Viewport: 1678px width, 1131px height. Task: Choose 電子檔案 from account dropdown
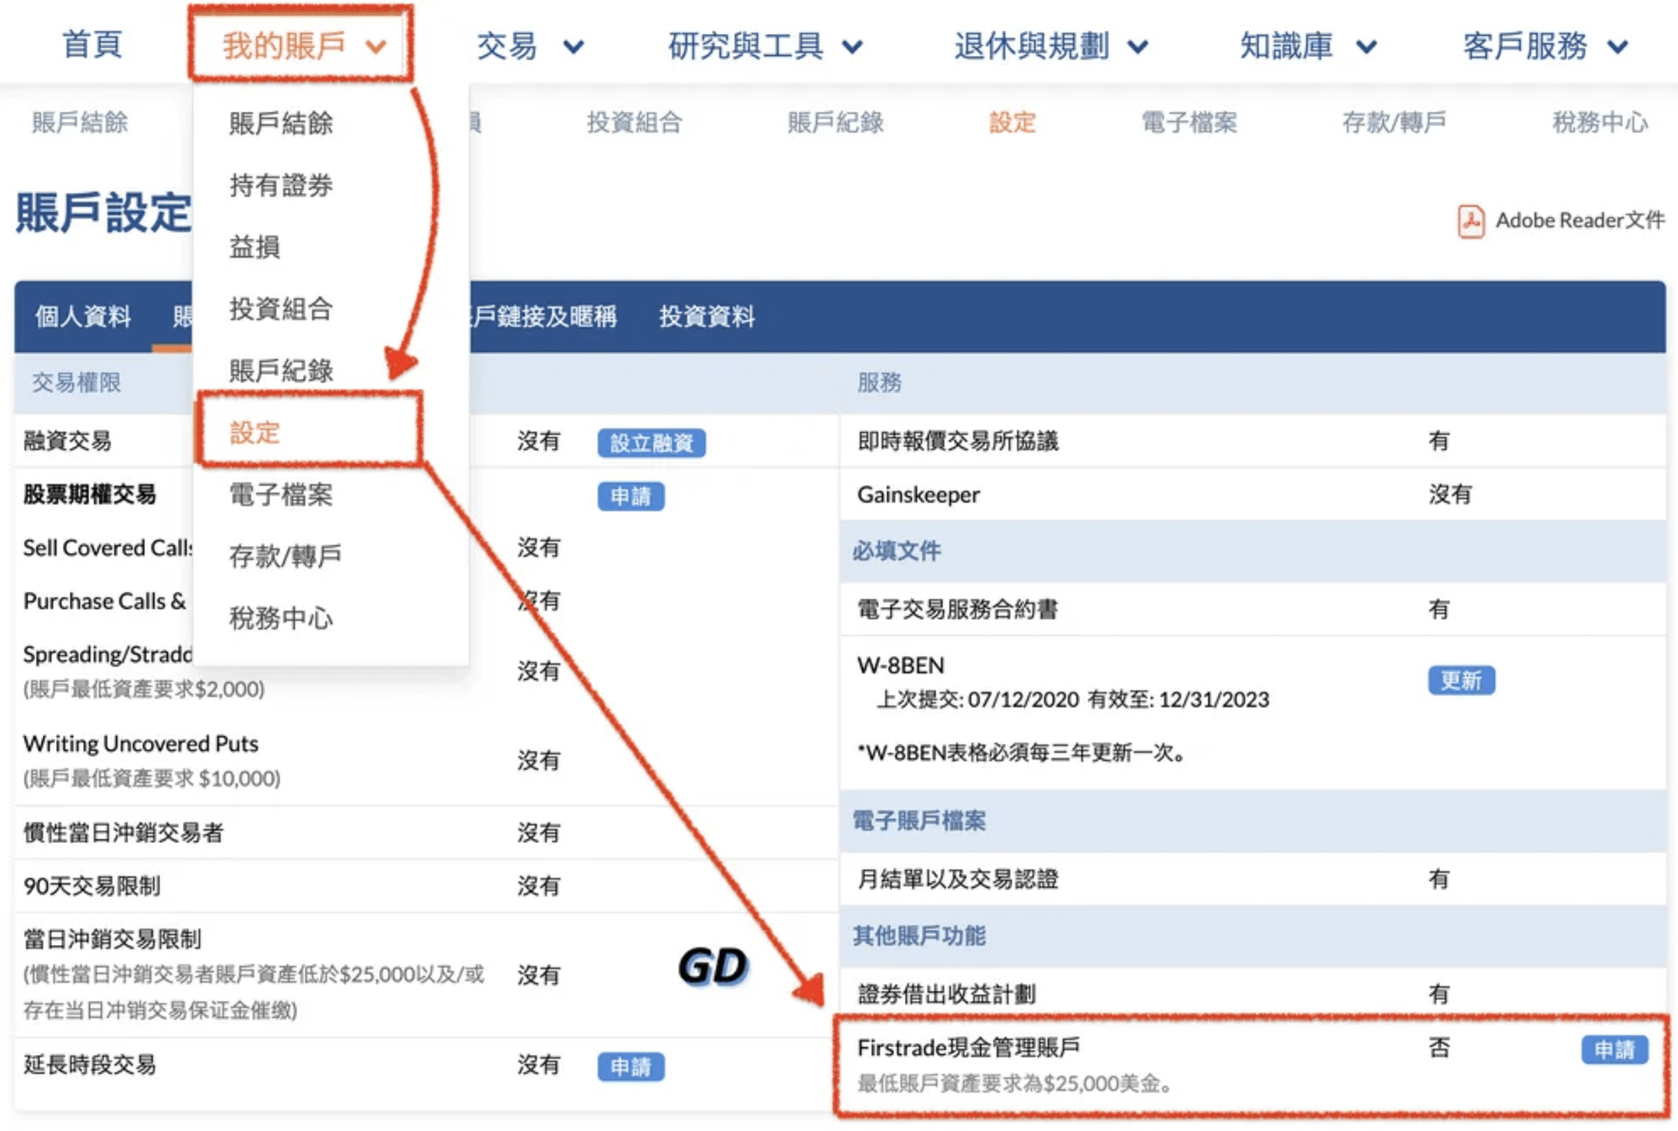click(281, 494)
